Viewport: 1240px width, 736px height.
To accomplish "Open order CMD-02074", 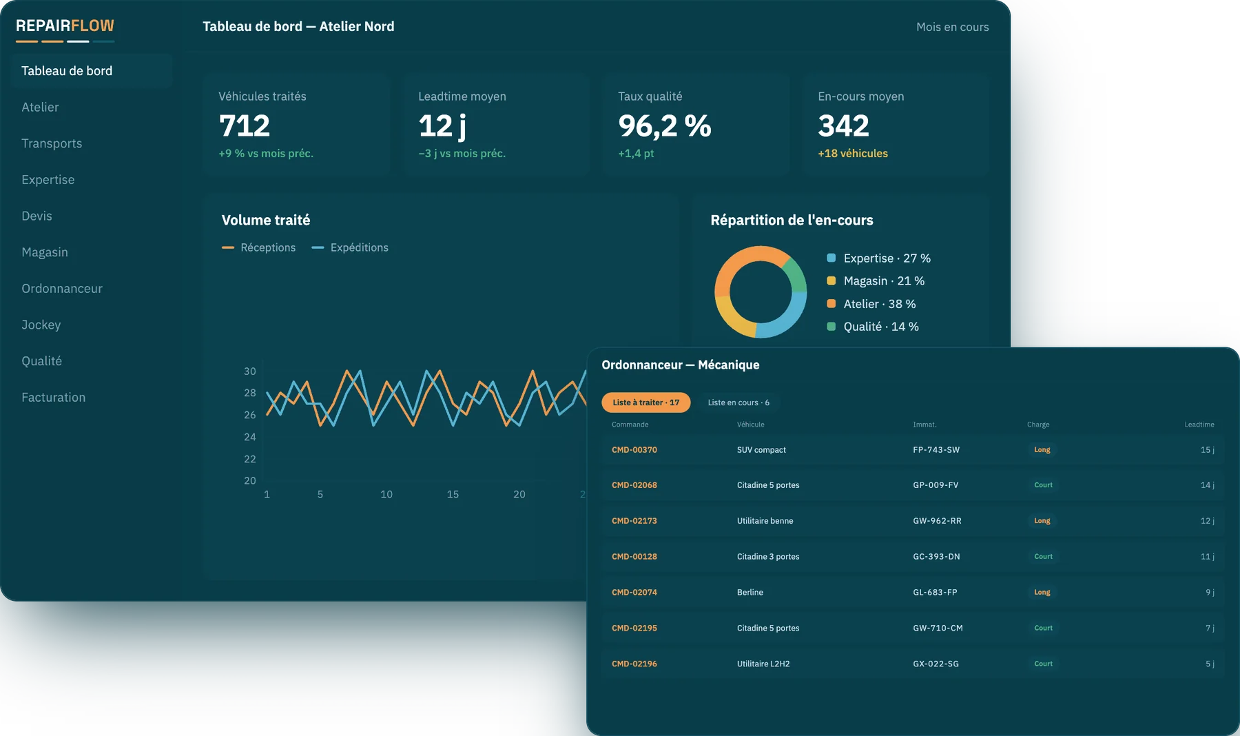I will tap(634, 593).
